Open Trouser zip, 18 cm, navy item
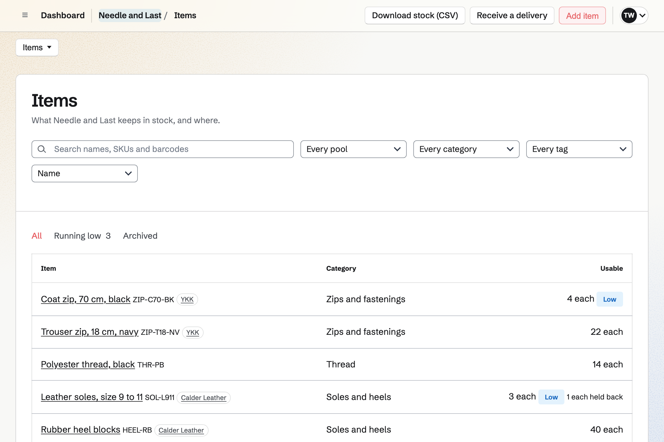This screenshot has height=442, width=664. coord(89,332)
